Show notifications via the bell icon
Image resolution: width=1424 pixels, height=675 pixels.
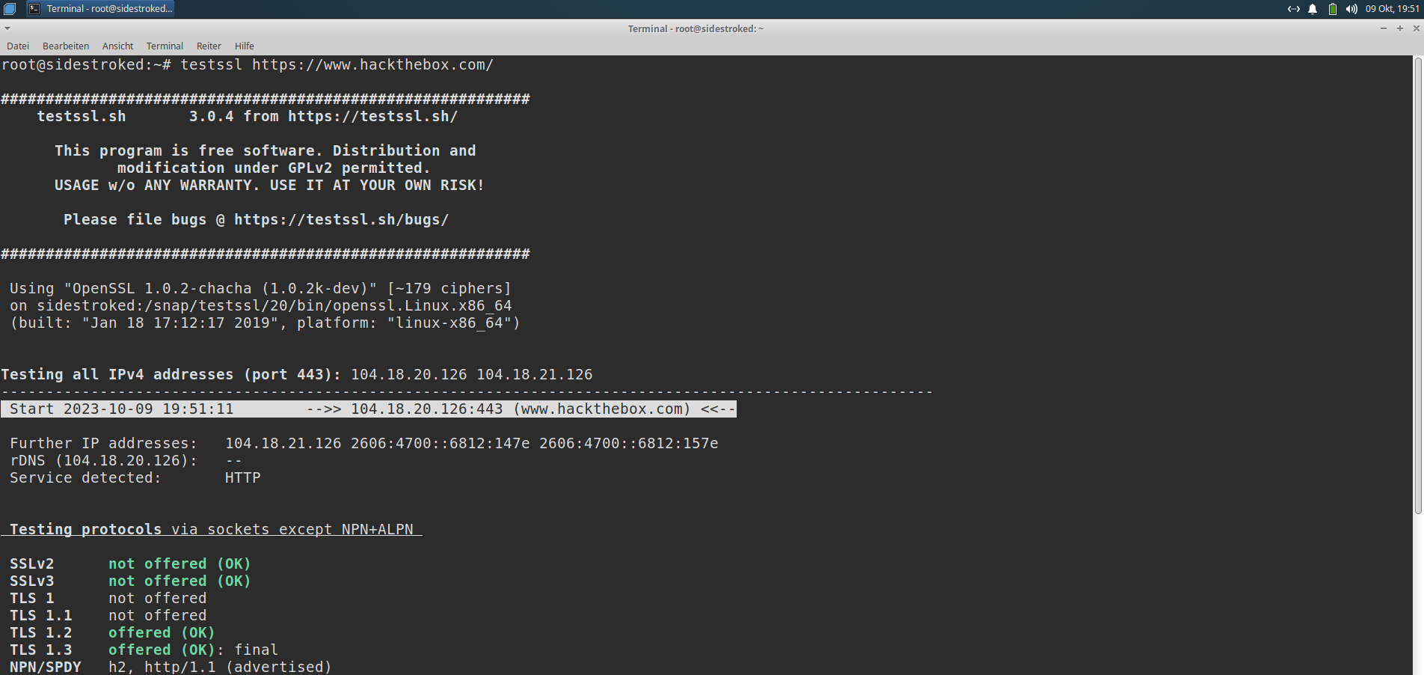(1313, 9)
